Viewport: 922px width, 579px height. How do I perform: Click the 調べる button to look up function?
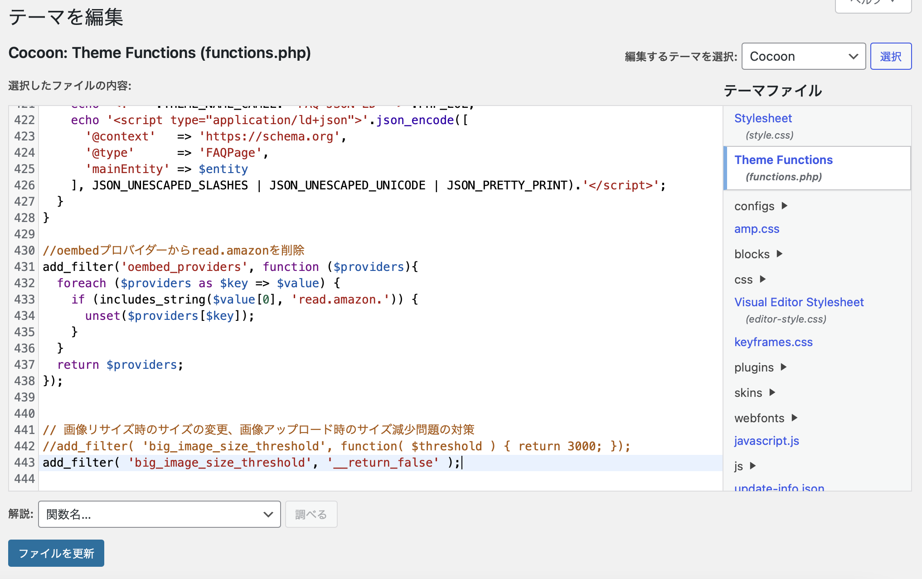tap(311, 514)
